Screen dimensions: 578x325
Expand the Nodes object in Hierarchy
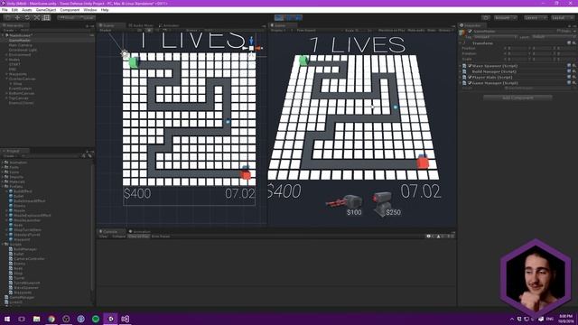[x=6, y=60]
